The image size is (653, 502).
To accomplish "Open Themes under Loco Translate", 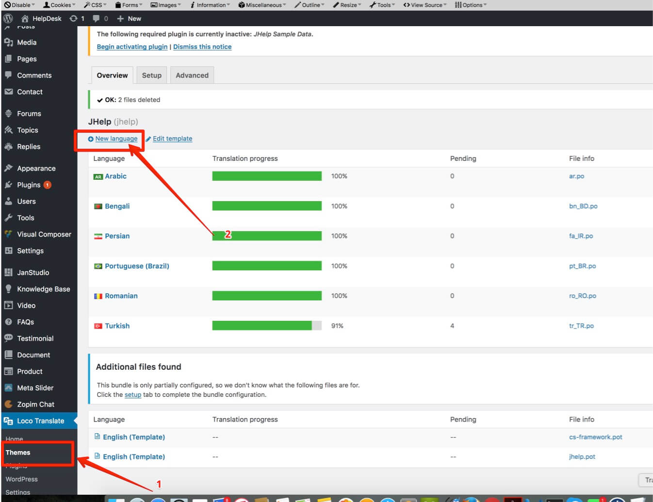I will point(18,453).
